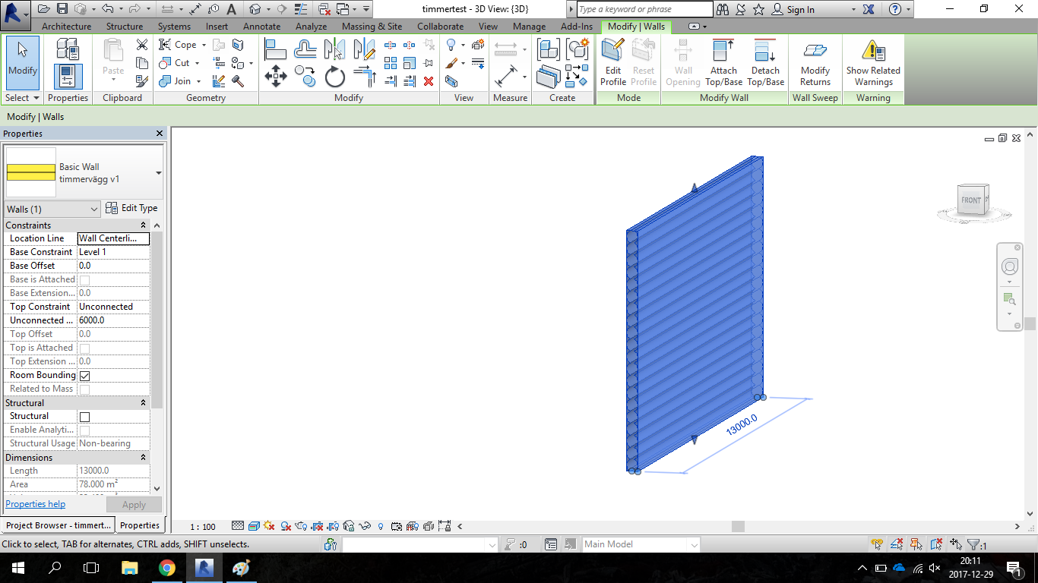
Task: Click the Modify Returns icon
Action: (815, 62)
